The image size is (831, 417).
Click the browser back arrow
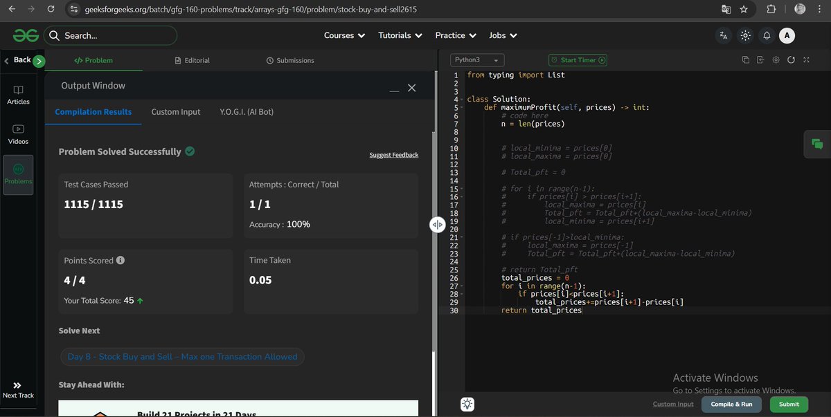(12, 10)
